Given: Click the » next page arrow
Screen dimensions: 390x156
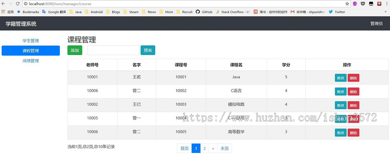Looking at the screenshot, I should click(213, 148).
